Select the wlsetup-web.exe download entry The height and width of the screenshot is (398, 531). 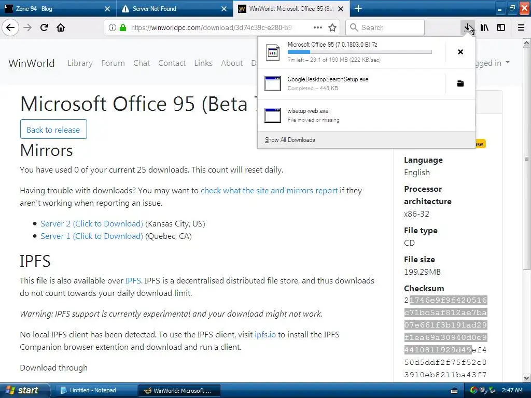(x=367, y=115)
